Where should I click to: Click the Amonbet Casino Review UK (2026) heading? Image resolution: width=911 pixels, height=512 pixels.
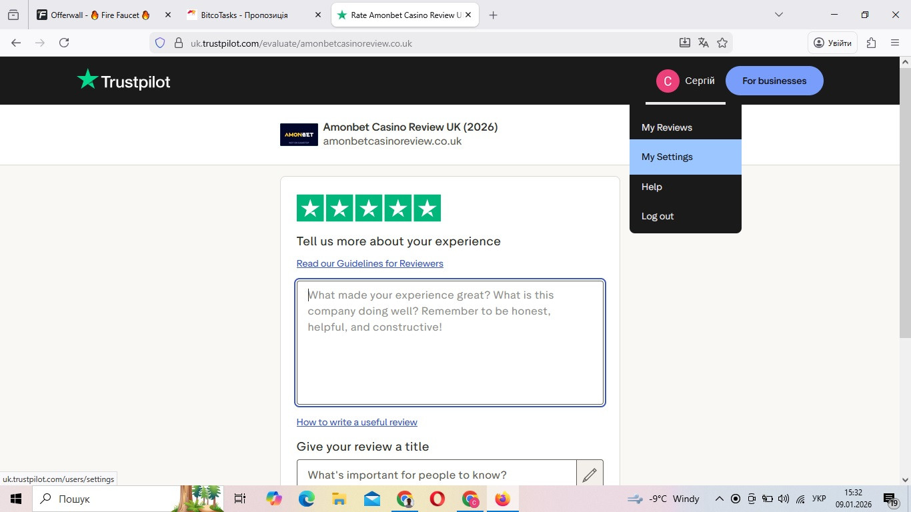tap(410, 127)
